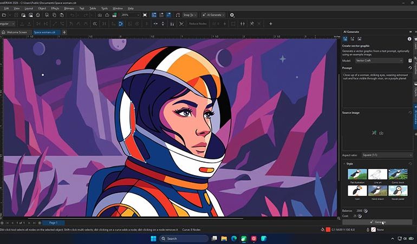Toggle the highlighted blue curve node icon
Screen dimensions: 417x244
[x=121, y=24]
